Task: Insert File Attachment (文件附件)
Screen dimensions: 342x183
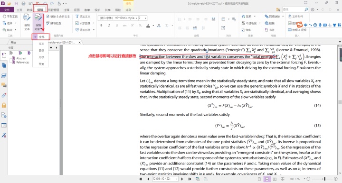Action: (295, 17)
